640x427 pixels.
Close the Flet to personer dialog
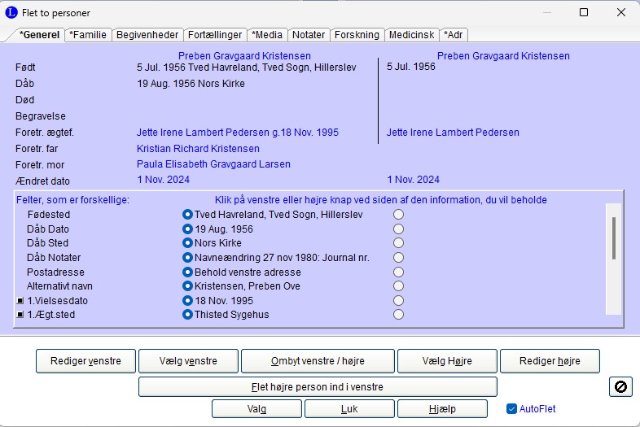[x=620, y=12]
